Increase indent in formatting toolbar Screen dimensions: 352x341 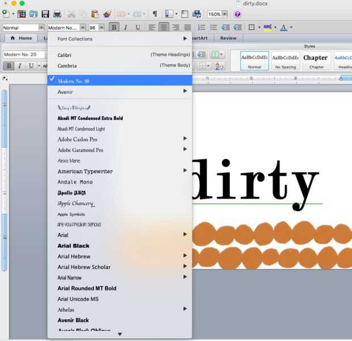click(237, 27)
